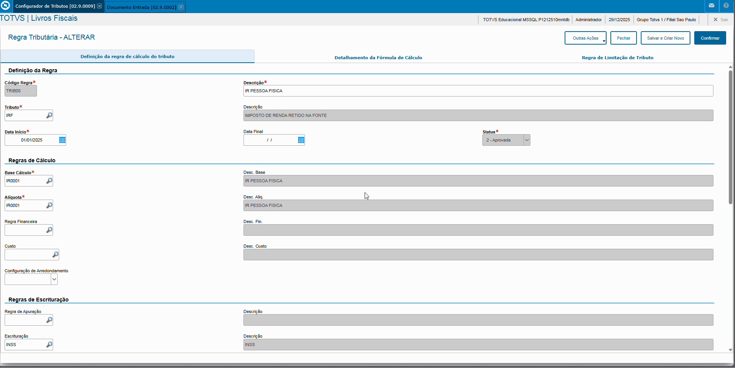Switch to Documento Entrada tab
735x368 pixels.
tap(142, 7)
